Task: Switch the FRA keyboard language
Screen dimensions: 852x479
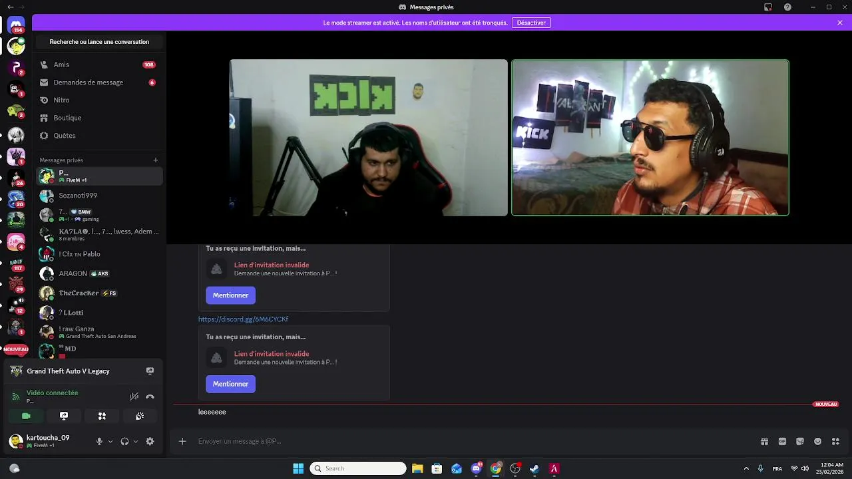Action: click(x=777, y=468)
